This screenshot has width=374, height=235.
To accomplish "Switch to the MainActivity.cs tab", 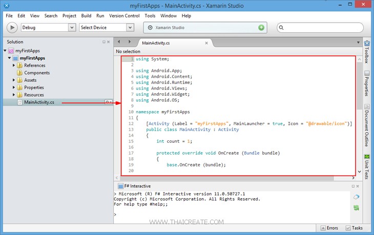I will [156, 43].
